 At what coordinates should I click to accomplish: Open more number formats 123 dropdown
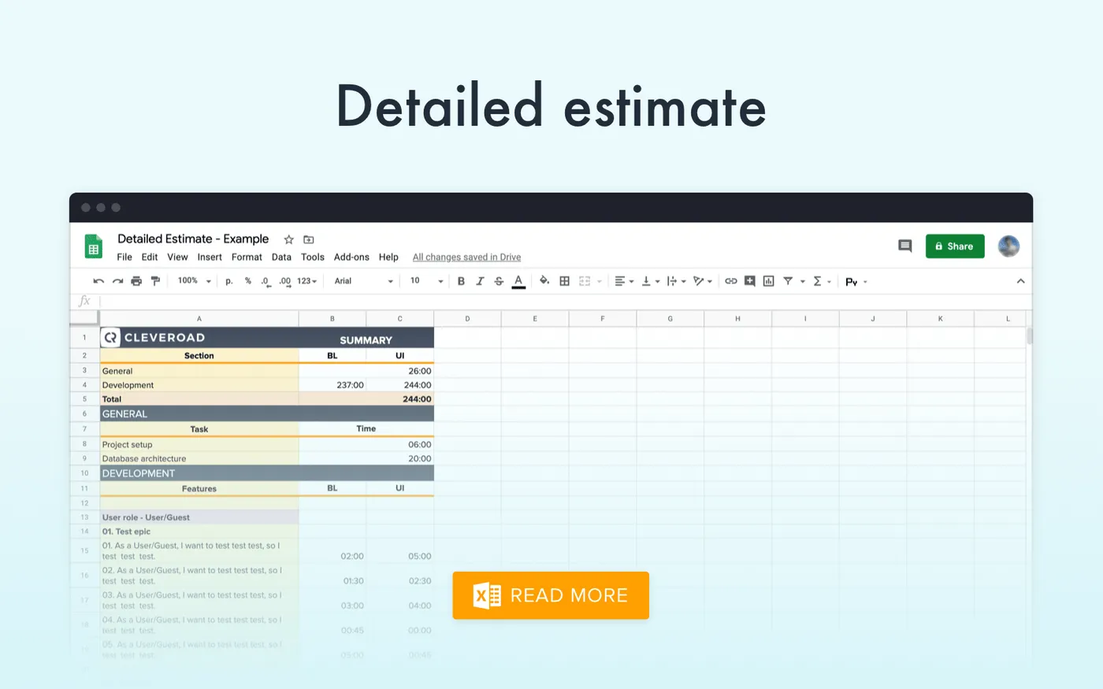click(x=306, y=281)
